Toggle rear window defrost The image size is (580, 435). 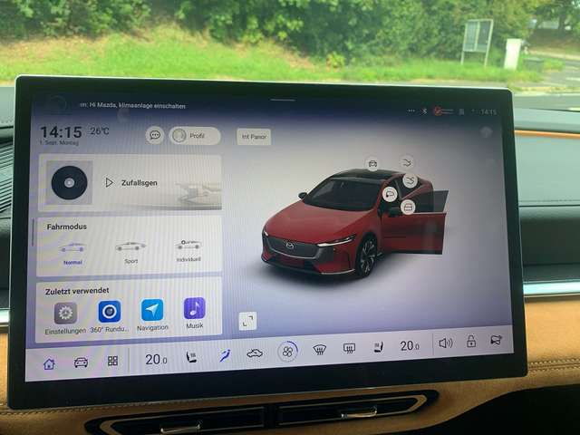(349, 348)
